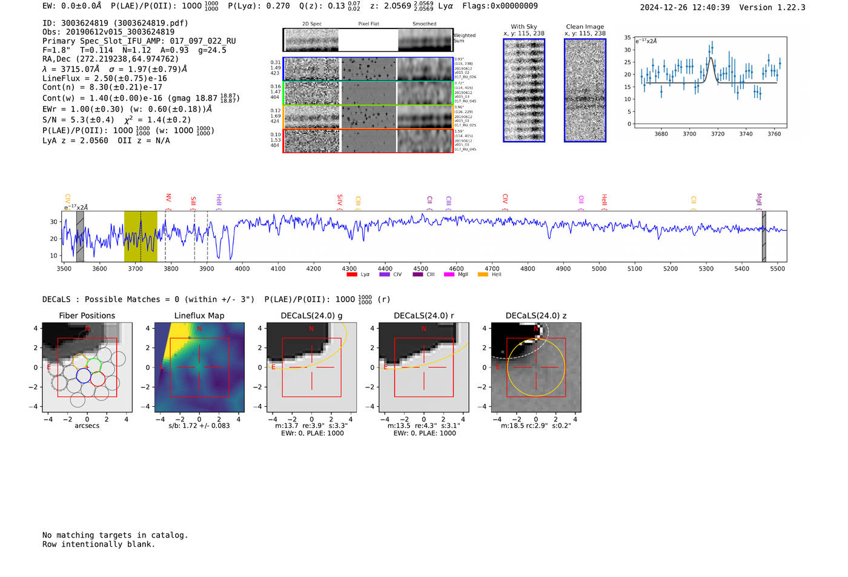Click the ID: 3003624819 text line
848x577 pixels.
(x=115, y=23)
